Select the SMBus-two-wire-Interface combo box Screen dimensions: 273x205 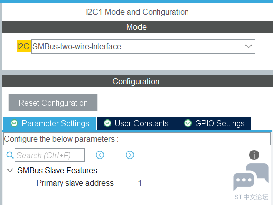point(143,46)
